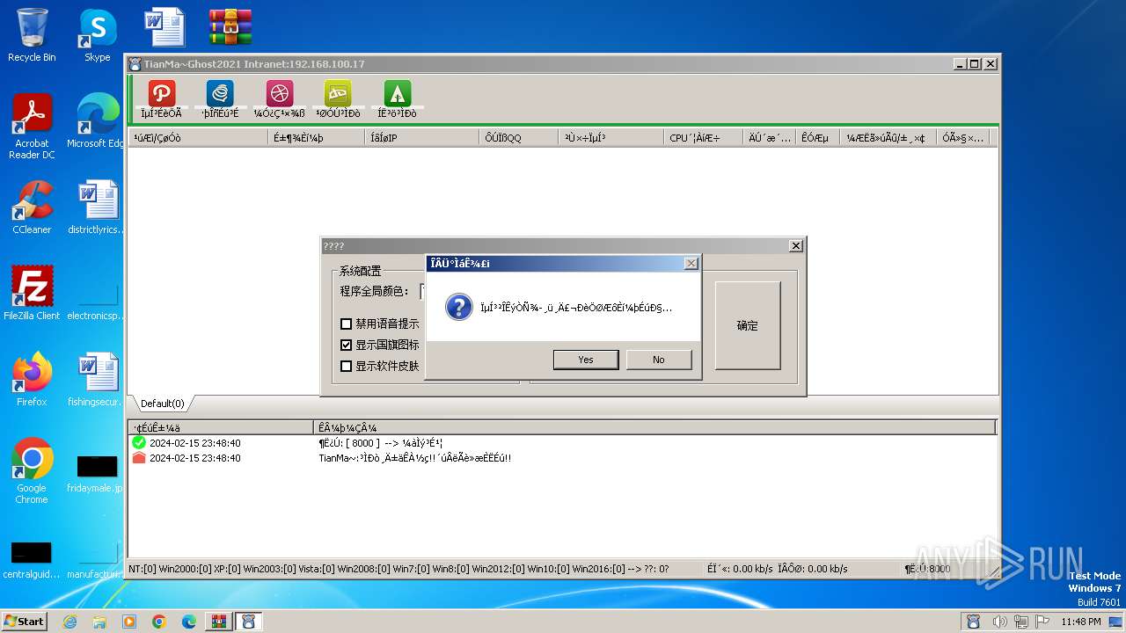The height and width of the screenshot is (633, 1126).
Task: Close the confirmation message box
Action: click(x=691, y=263)
